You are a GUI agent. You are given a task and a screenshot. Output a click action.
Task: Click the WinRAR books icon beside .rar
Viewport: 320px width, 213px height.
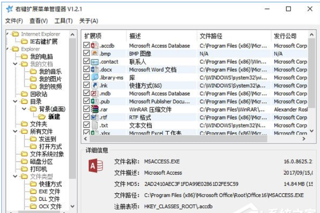[94, 109]
